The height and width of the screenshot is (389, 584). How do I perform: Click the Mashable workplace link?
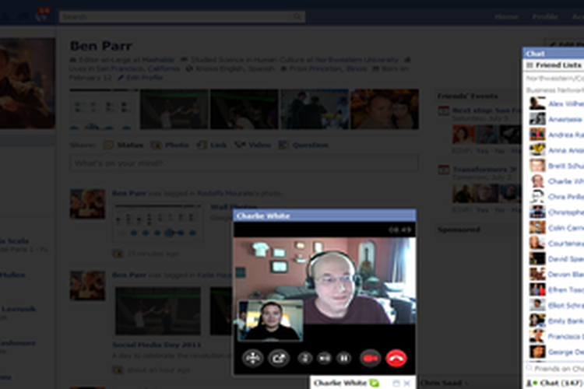point(158,60)
